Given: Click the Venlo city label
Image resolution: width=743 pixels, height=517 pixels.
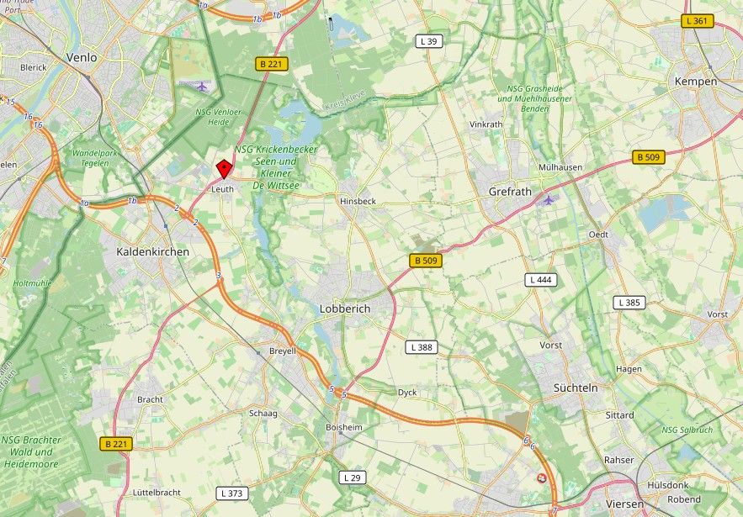Looking at the screenshot, I should point(82,58).
